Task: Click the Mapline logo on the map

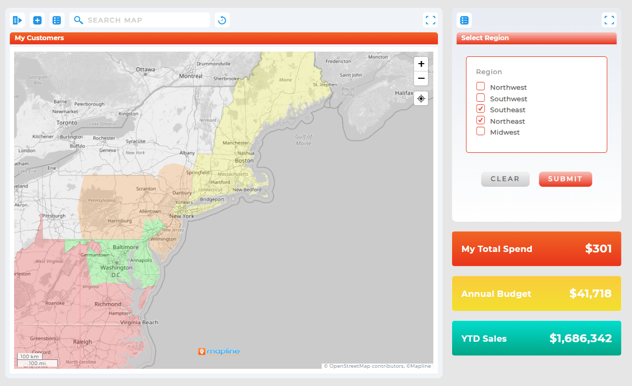Action: pyautogui.click(x=218, y=351)
